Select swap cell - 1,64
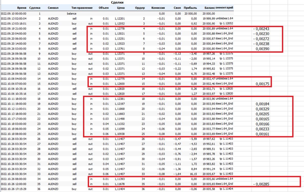The image size is (304, 192). click(177, 174)
